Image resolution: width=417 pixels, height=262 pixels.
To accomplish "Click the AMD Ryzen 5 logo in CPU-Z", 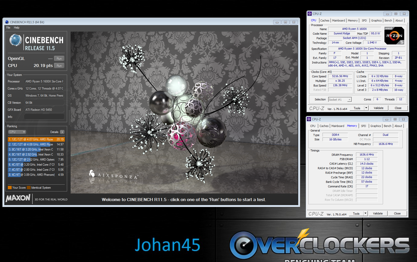I will pyautogui.click(x=394, y=36).
